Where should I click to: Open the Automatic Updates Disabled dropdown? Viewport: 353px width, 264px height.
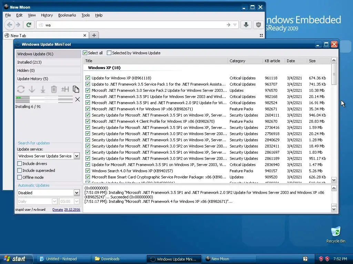77,192
